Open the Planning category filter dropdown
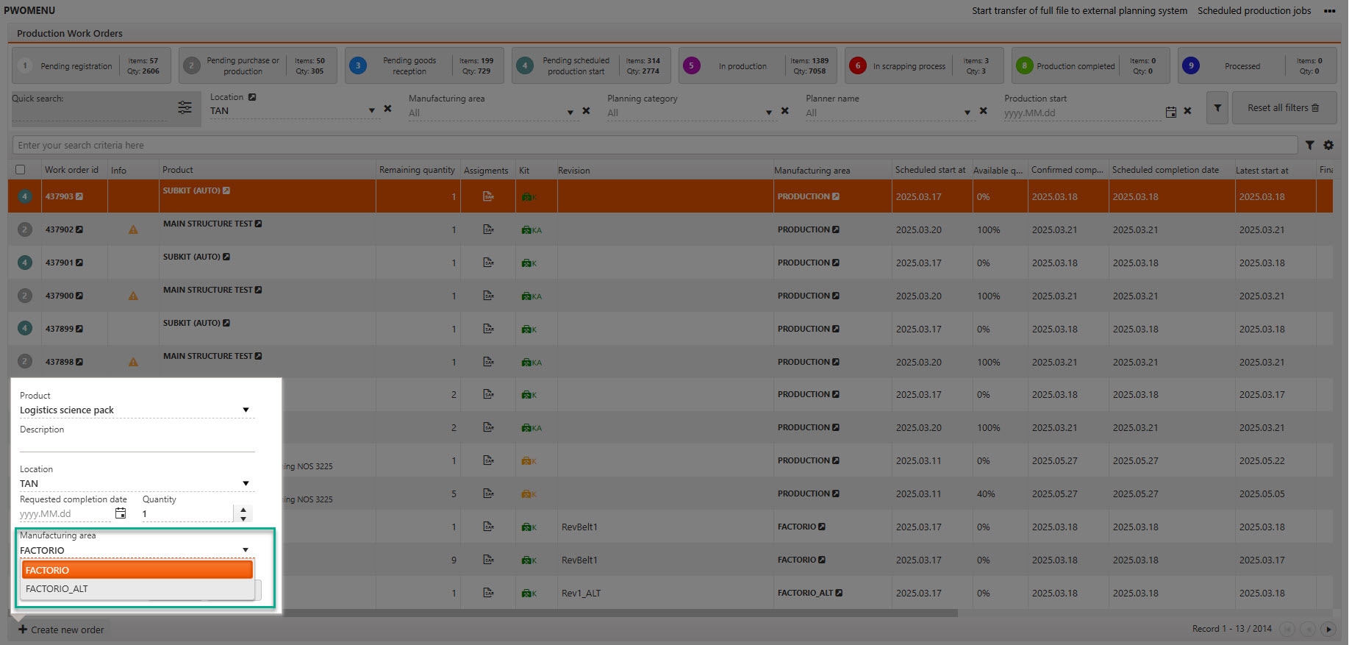 coord(768,113)
